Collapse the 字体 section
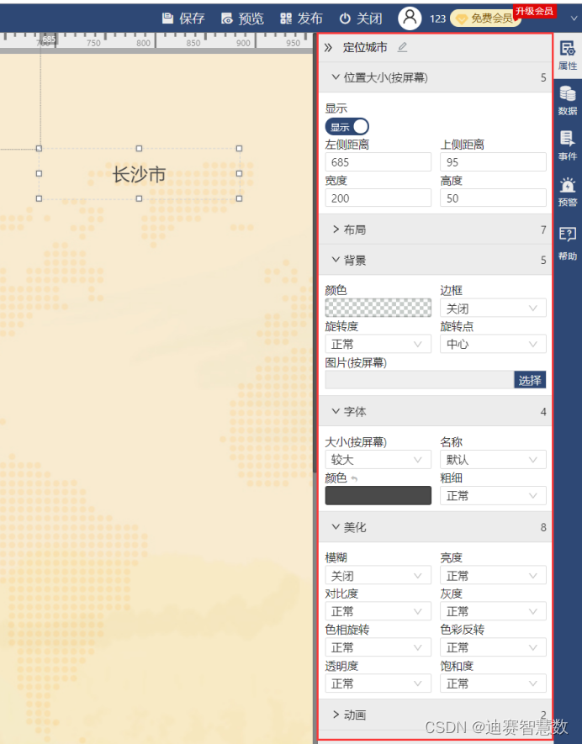582x744 pixels. pos(436,411)
